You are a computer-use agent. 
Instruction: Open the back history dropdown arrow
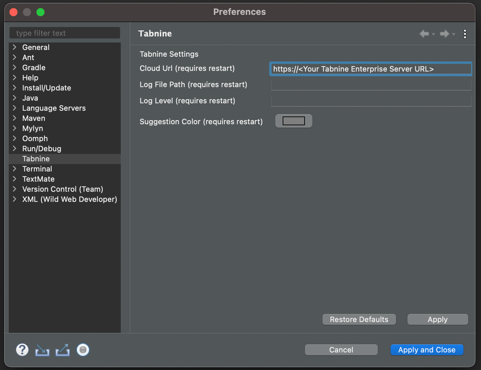coord(433,34)
